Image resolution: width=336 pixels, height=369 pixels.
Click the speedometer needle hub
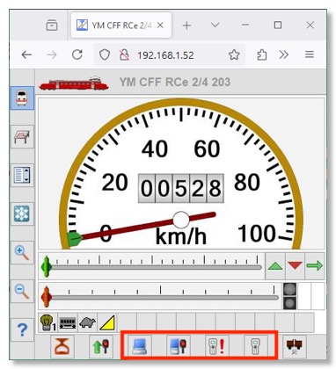click(181, 220)
